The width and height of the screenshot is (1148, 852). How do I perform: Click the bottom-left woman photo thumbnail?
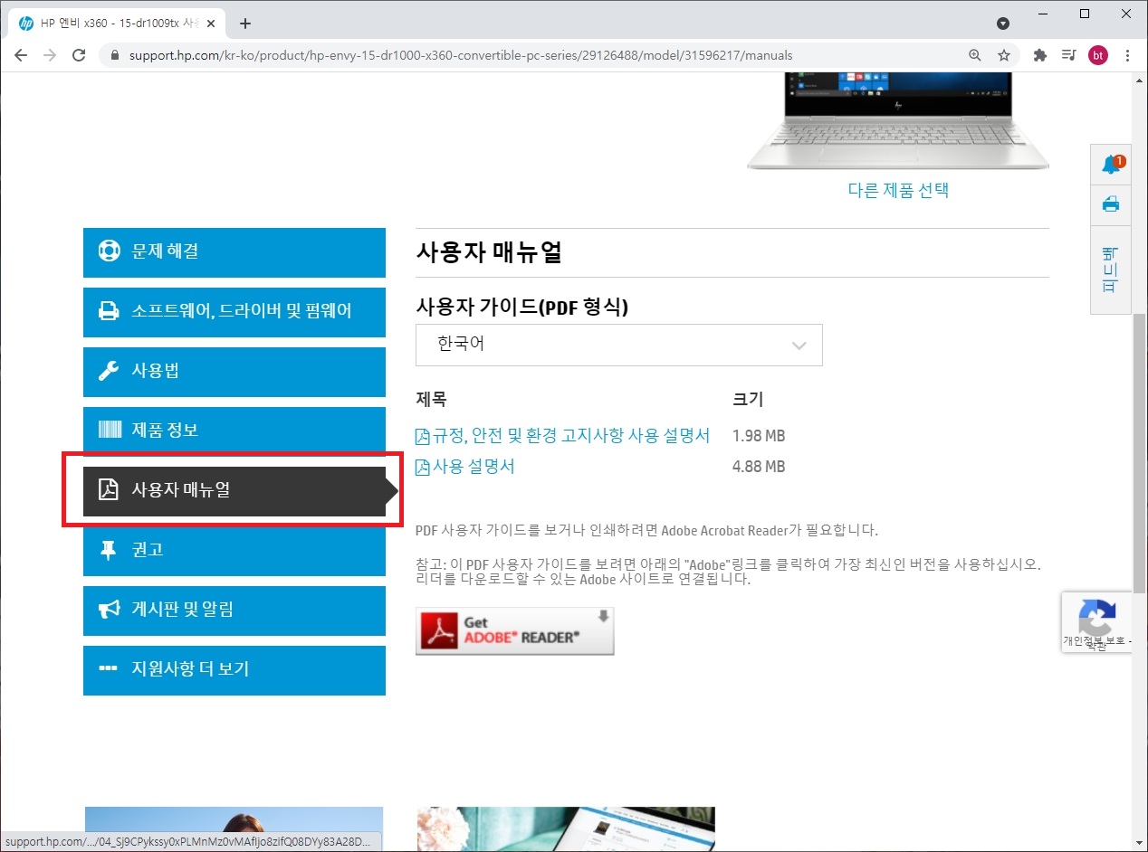click(x=234, y=829)
